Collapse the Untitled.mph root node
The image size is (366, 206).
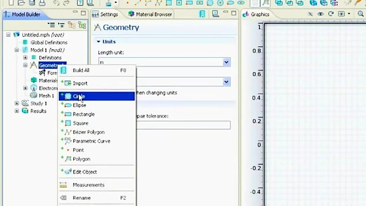point(8,35)
